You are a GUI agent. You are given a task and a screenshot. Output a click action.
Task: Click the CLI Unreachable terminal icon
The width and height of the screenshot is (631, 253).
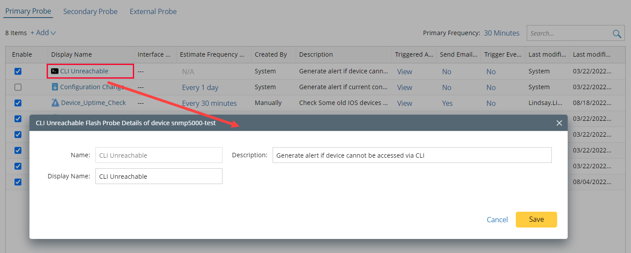point(55,71)
